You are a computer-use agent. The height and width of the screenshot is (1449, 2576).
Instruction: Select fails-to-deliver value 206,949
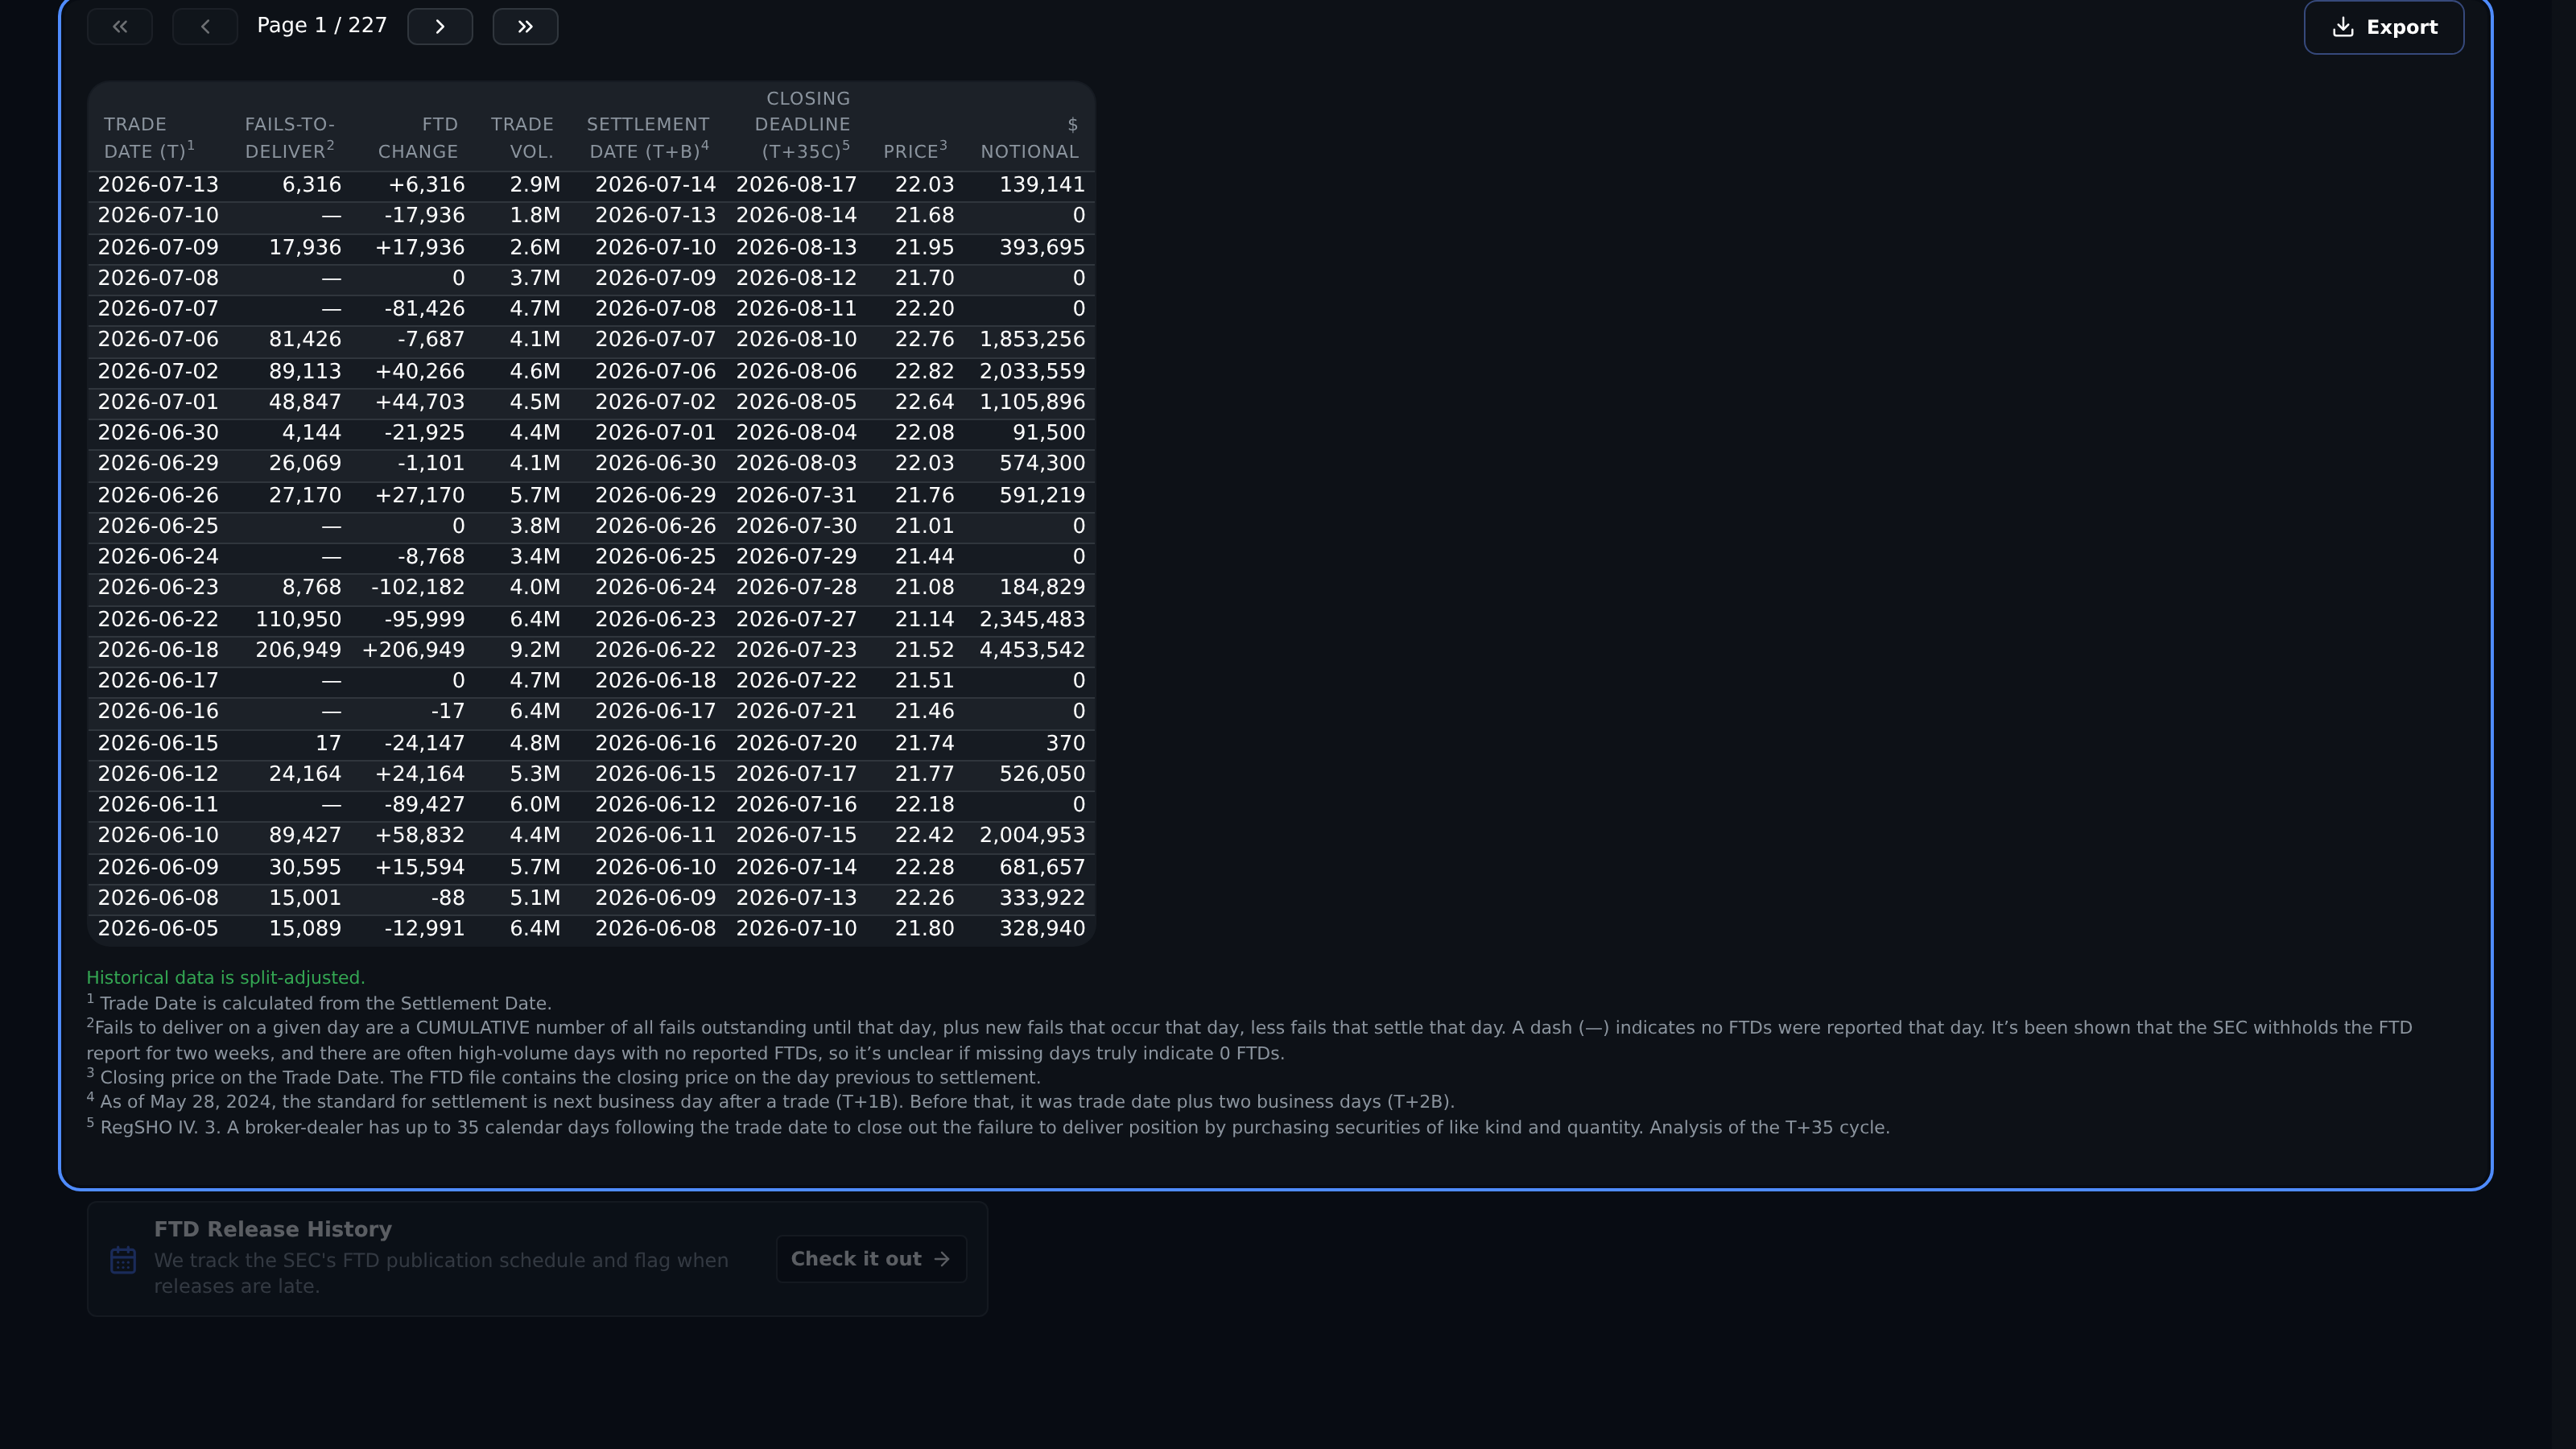298,650
